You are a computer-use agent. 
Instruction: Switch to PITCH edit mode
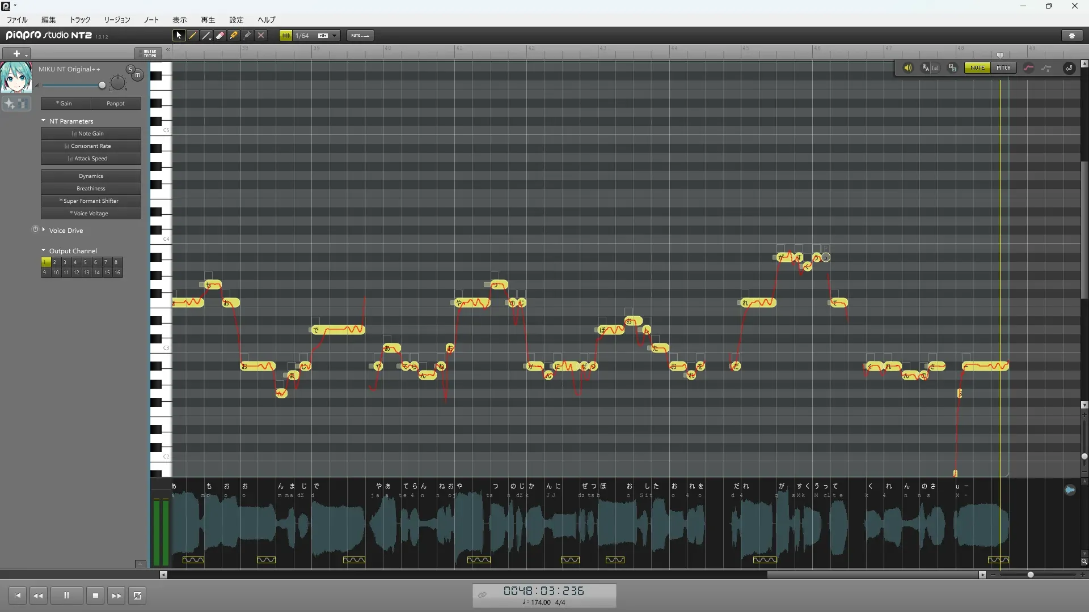point(1003,68)
